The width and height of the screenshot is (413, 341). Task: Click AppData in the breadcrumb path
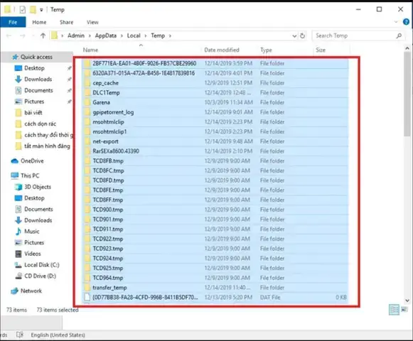106,36
